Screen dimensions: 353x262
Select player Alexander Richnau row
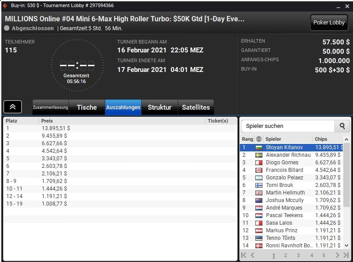291,155
